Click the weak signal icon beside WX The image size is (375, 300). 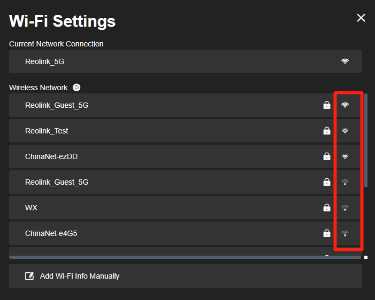pos(345,208)
